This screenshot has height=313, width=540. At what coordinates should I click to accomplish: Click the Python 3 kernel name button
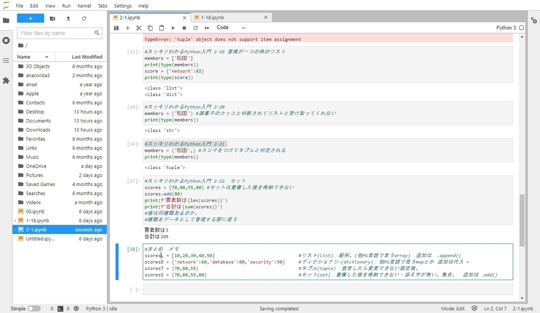tap(506, 28)
